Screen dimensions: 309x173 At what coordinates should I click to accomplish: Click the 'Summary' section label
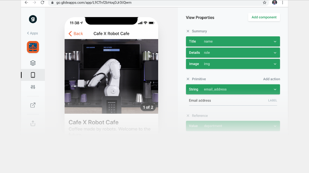point(199,31)
